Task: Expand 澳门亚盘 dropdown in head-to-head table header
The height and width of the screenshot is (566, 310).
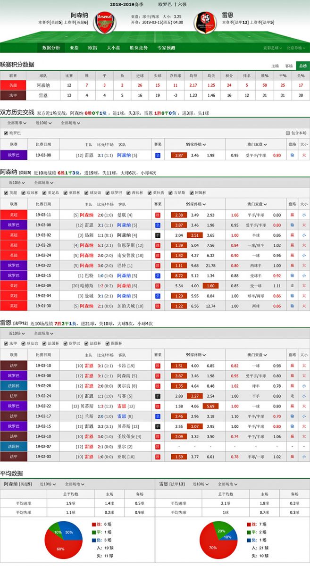Action: click(x=256, y=144)
